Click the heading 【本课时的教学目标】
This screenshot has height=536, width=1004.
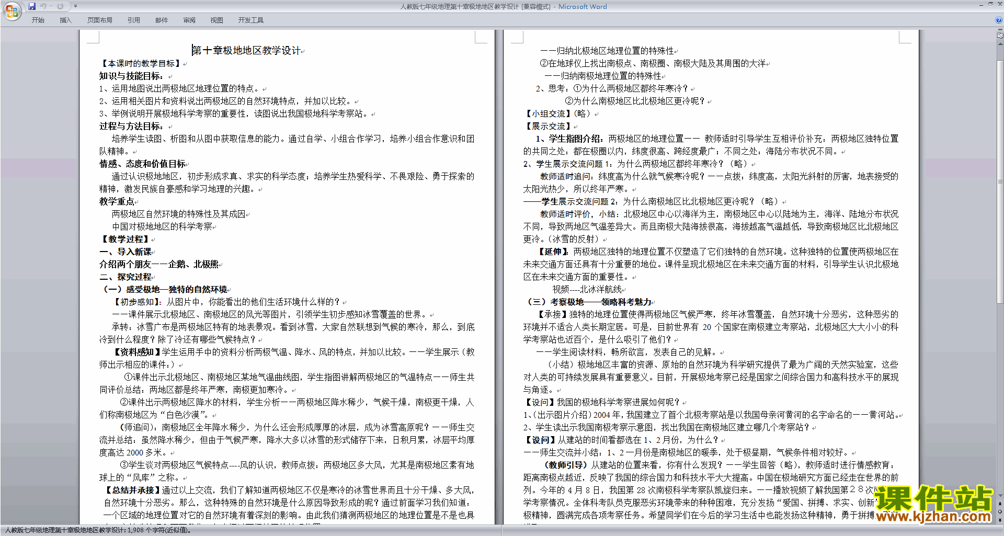pyautogui.click(x=141, y=63)
